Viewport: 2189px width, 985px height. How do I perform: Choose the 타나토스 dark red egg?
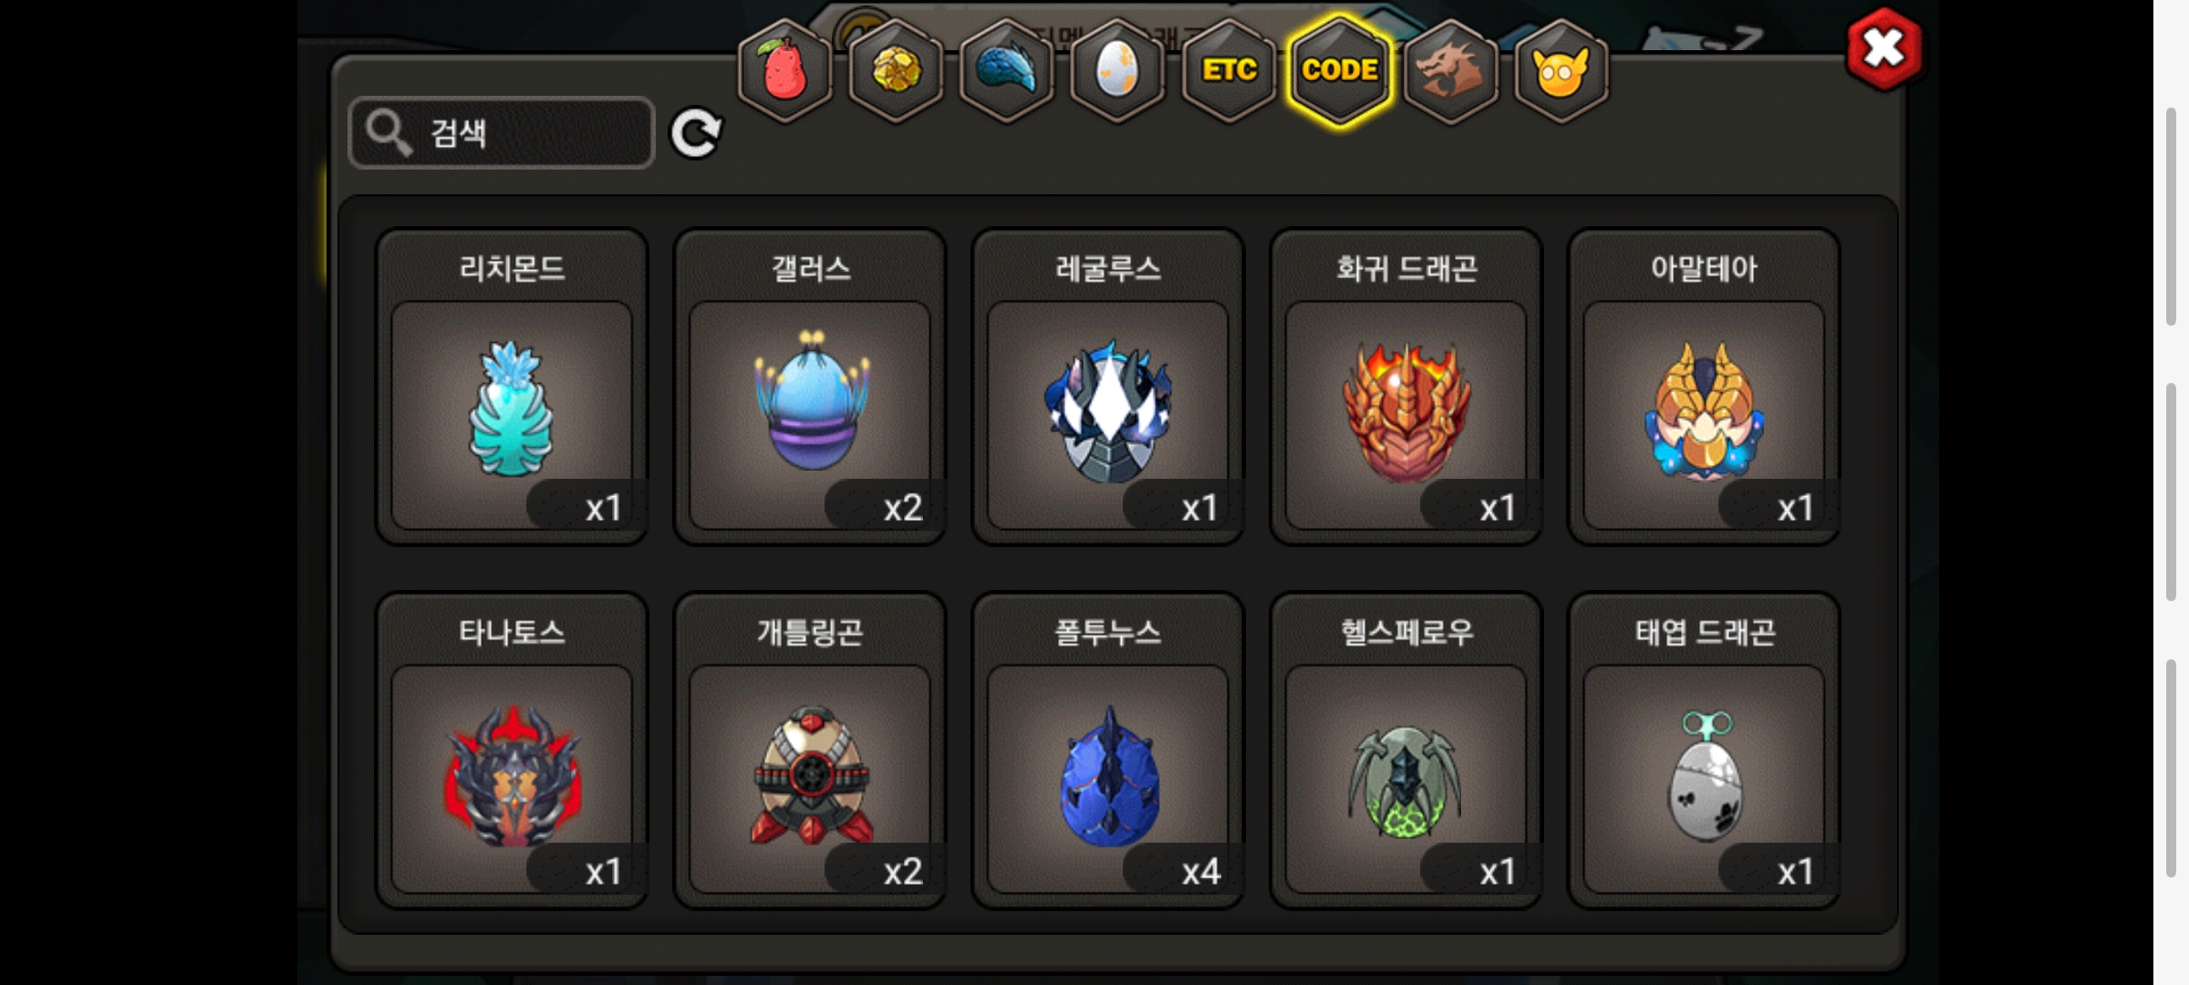512,751
